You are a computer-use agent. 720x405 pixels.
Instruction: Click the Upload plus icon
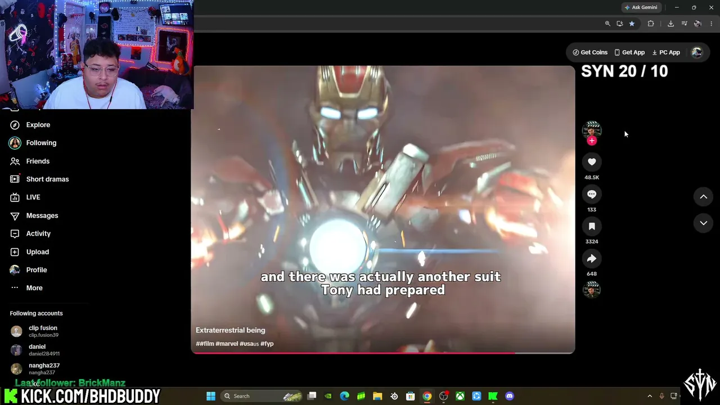pos(15,252)
